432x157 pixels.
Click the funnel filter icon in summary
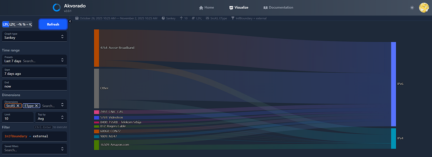point(233,18)
